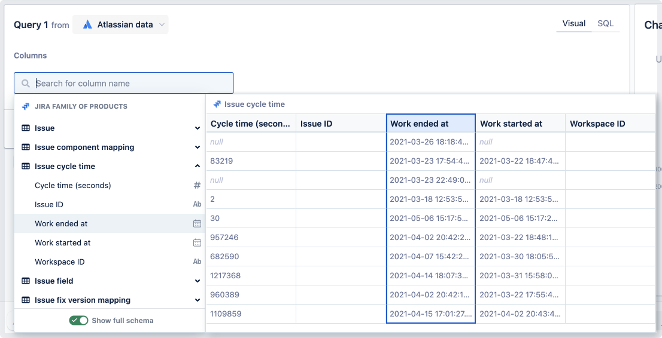Viewport: 662px width, 338px height.
Task: Click the Atlassian logo icon in data source selector
Action: click(87, 24)
